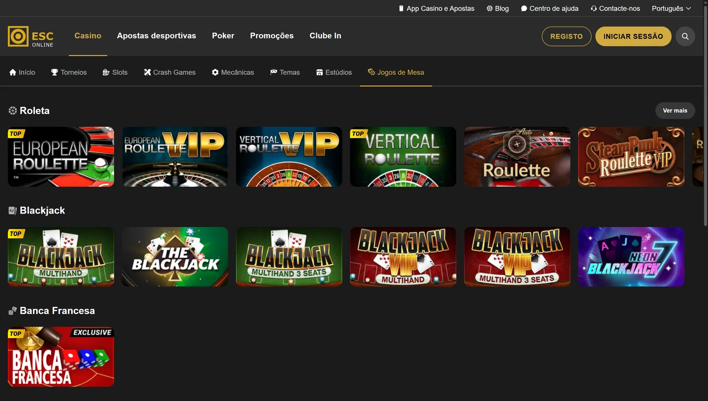Open Vertical Roulette TOP game thumbnail

click(403, 157)
